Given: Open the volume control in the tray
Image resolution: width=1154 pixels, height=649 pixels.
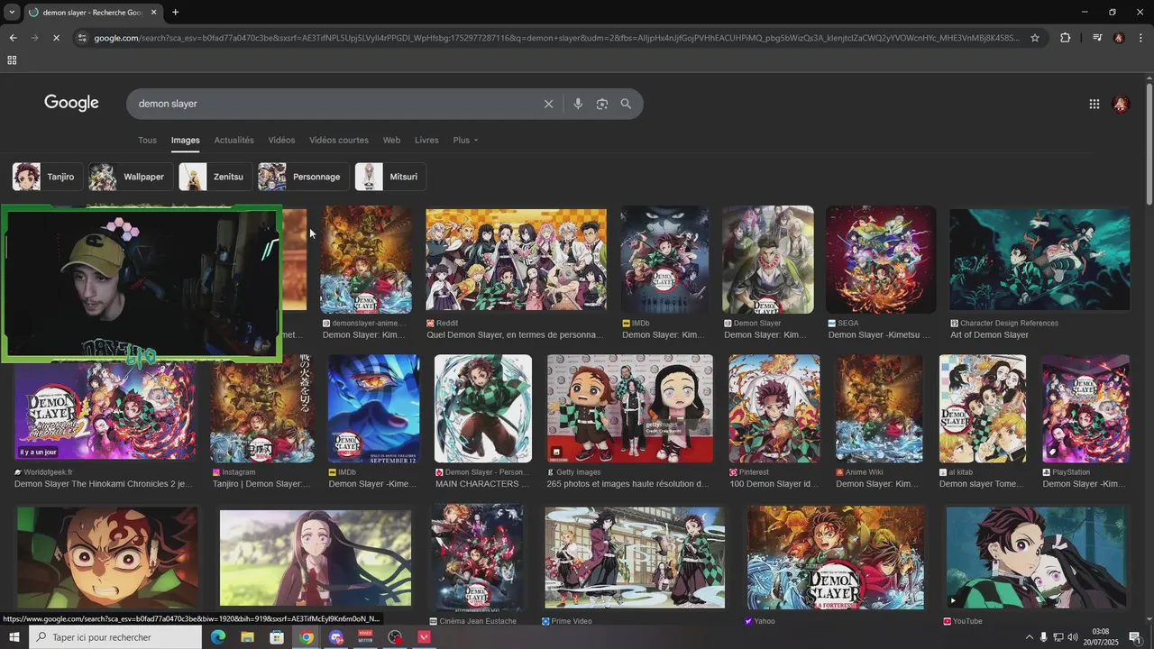Looking at the screenshot, I should click(1073, 637).
